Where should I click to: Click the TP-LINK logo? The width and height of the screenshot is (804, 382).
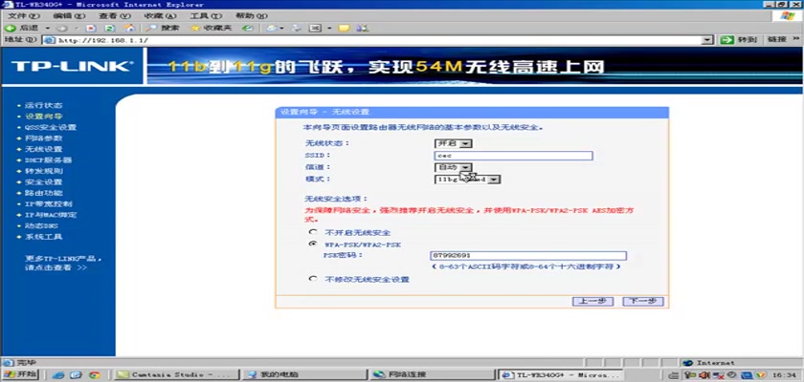tap(72, 66)
